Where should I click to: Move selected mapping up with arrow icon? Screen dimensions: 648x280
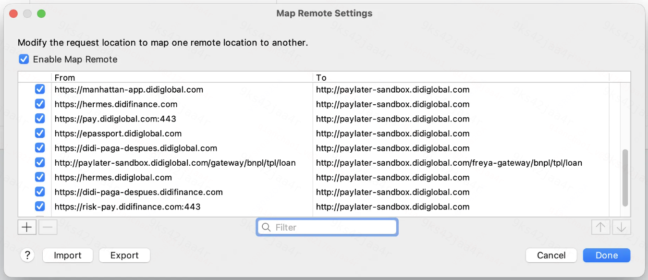coord(600,227)
